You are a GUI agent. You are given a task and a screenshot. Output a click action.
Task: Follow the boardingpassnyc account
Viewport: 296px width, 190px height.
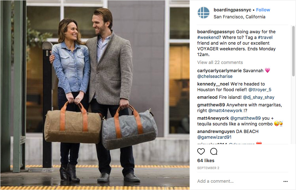tap(263, 10)
